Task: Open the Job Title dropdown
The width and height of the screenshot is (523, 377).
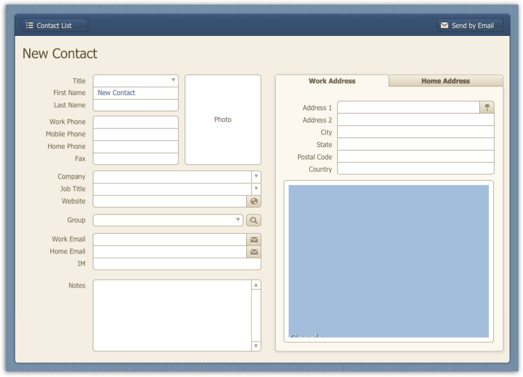Action: pyautogui.click(x=255, y=189)
